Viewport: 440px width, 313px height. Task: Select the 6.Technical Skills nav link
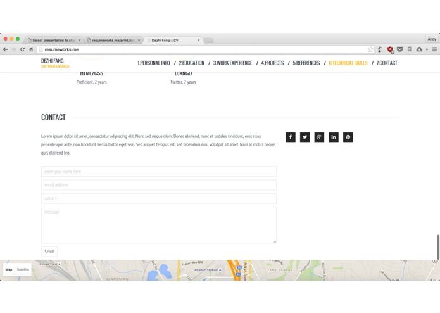click(348, 63)
